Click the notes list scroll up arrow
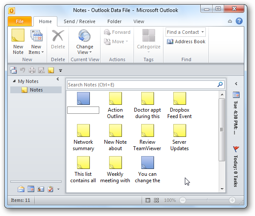 click(222, 95)
